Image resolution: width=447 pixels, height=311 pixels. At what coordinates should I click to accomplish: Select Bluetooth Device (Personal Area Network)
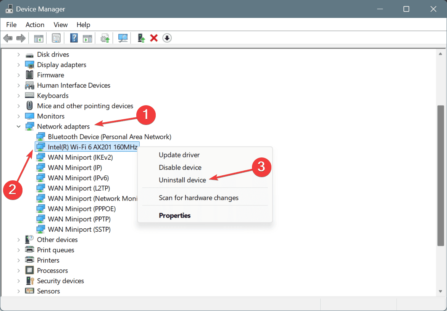tap(110, 136)
